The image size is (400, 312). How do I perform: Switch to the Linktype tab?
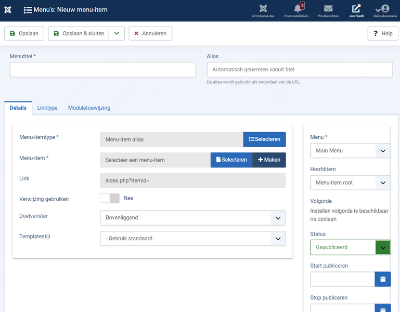point(47,108)
